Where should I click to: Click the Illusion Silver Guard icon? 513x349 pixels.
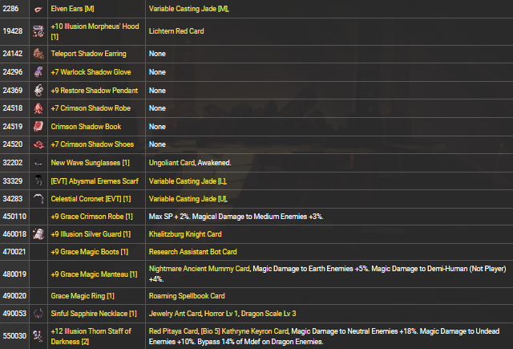38,234
